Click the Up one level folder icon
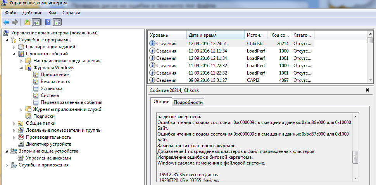This screenshot has height=185, width=376. point(27,22)
